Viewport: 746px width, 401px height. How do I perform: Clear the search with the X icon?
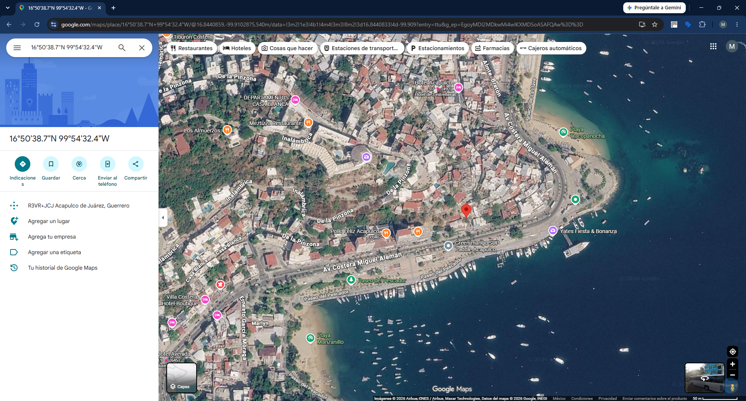coord(142,47)
